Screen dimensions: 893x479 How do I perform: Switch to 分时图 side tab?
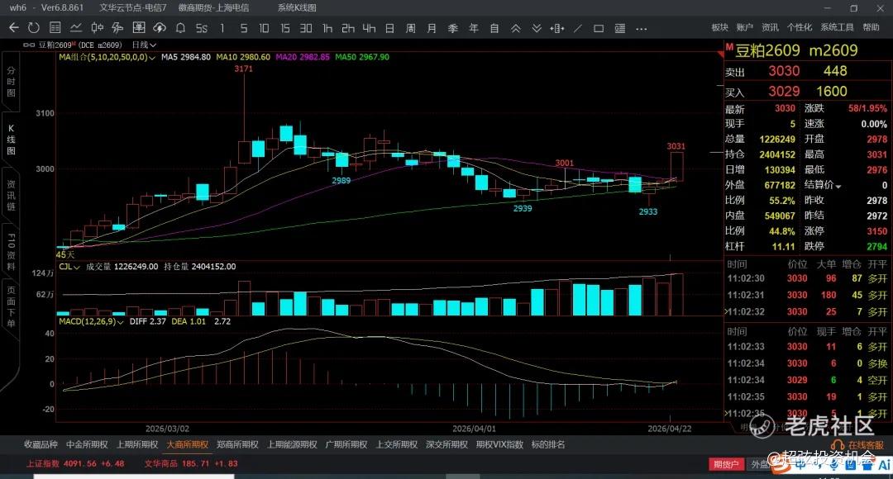click(x=11, y=82)
